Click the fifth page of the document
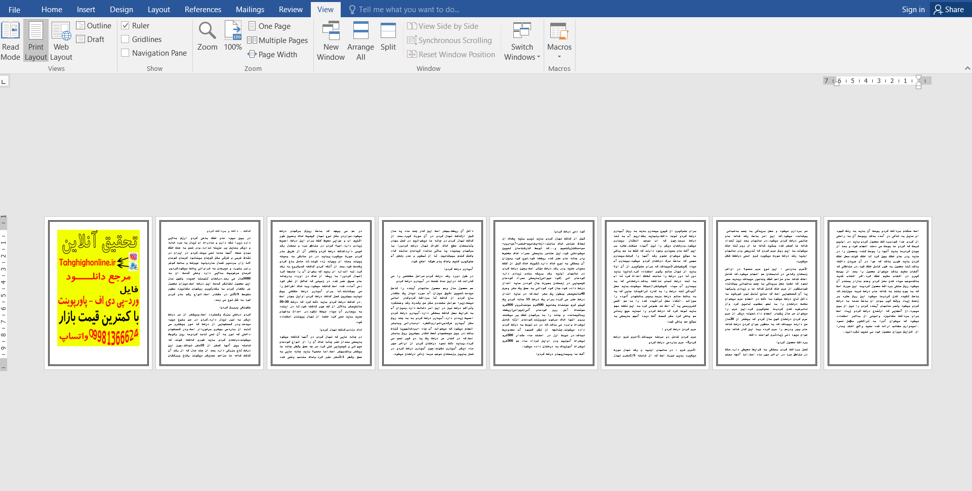Screen dimensions: 972x491 544,293
